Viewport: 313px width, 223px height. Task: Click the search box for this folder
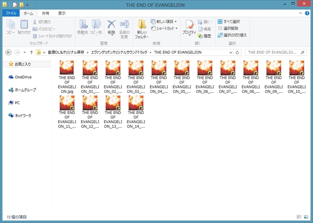click(274, 52)
